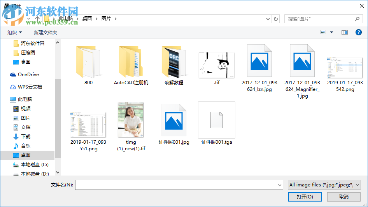Image resolution: width=368 pixels, height=207 pixels.
Task: Select 证件照001.tga file icon
Action: [x=216, y=120]
